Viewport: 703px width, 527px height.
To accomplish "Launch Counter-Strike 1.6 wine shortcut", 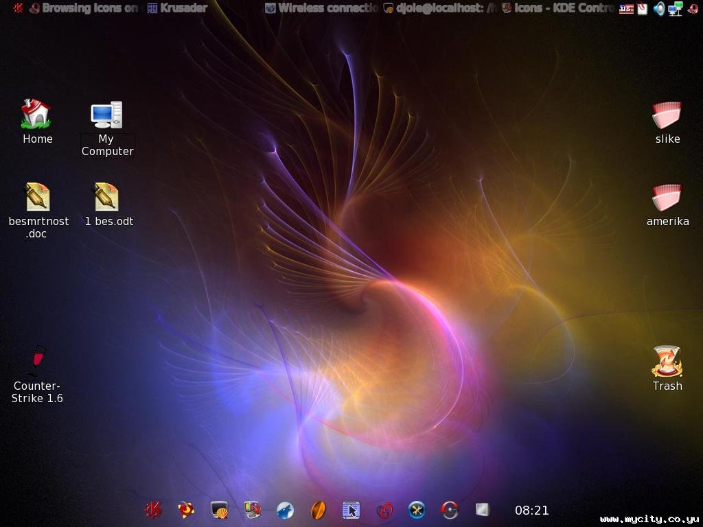I will [36, 361].
